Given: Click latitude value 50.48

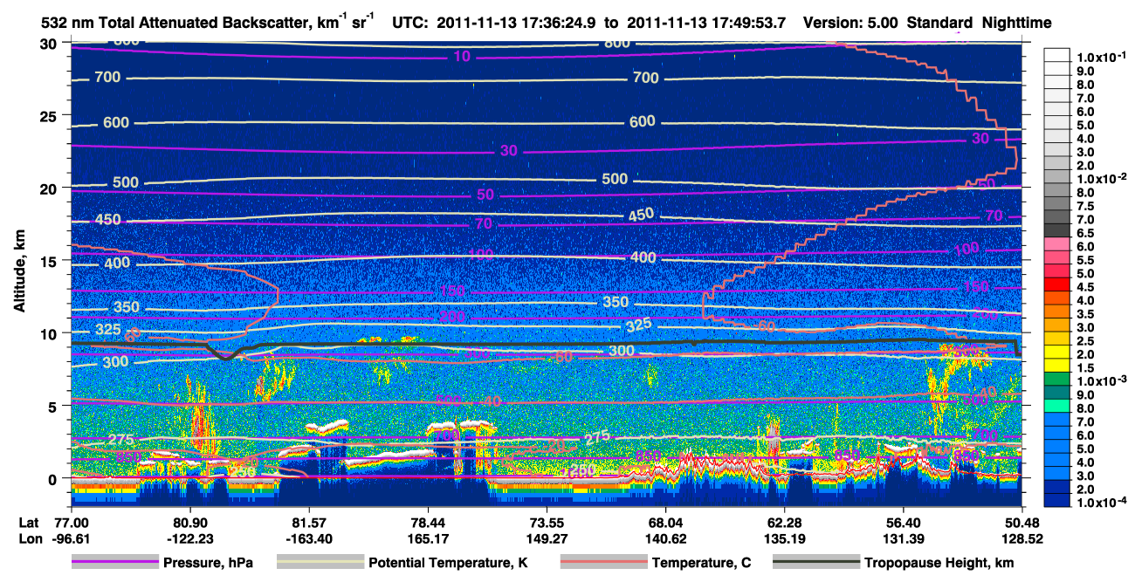Looking at the screenshot, I should (x=1021, y=522).
